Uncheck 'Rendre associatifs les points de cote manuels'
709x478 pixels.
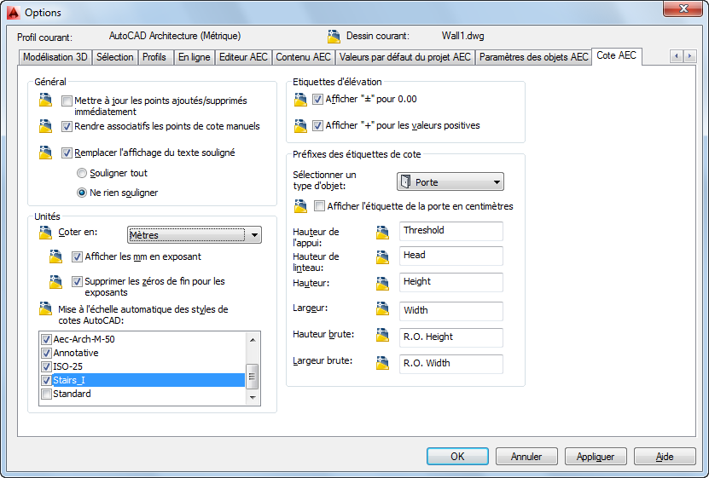tap(67, 126)
